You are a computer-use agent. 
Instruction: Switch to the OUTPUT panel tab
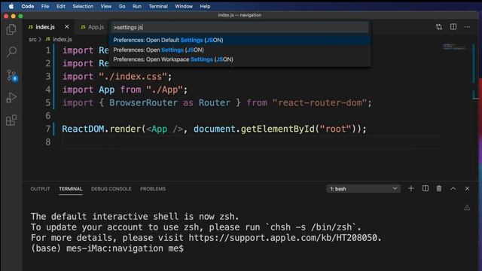click(40, 189)
